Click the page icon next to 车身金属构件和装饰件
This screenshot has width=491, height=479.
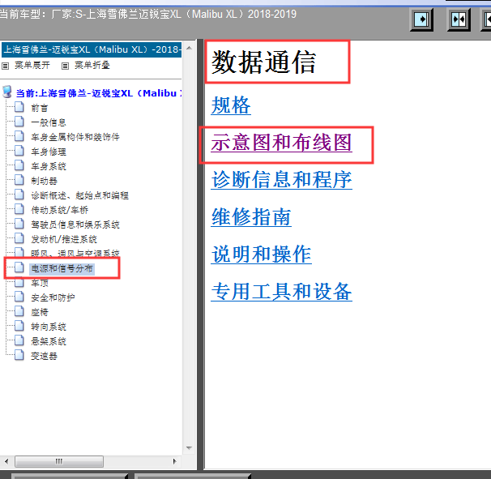[19, 136]
